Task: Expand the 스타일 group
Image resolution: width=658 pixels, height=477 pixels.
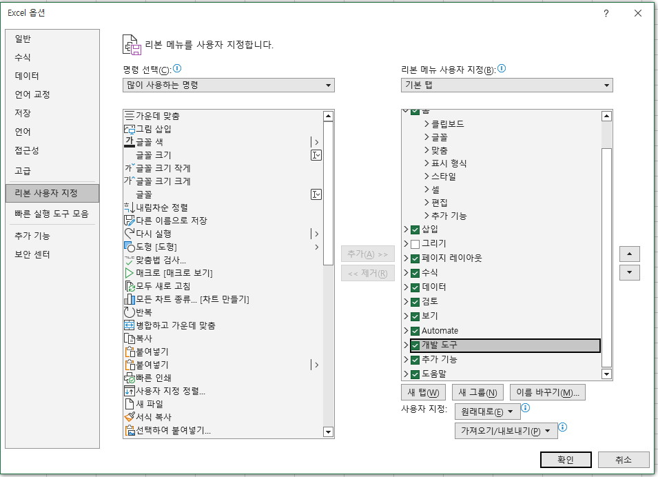Action: [426, 176]
